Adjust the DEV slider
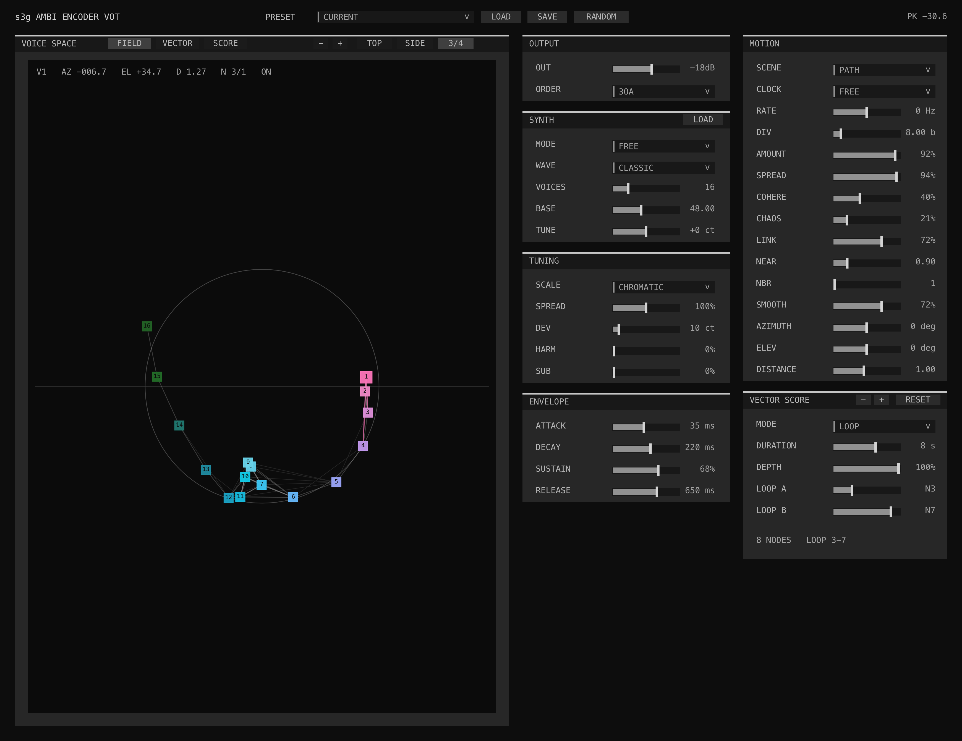Screen dimensions: 962x741 pyautogui.click(x=646, y=329)
